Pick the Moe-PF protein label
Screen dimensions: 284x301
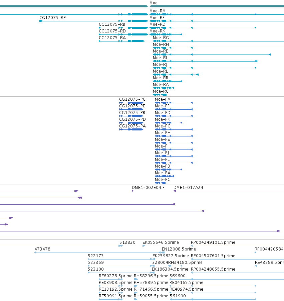click(x=162, y=106)
